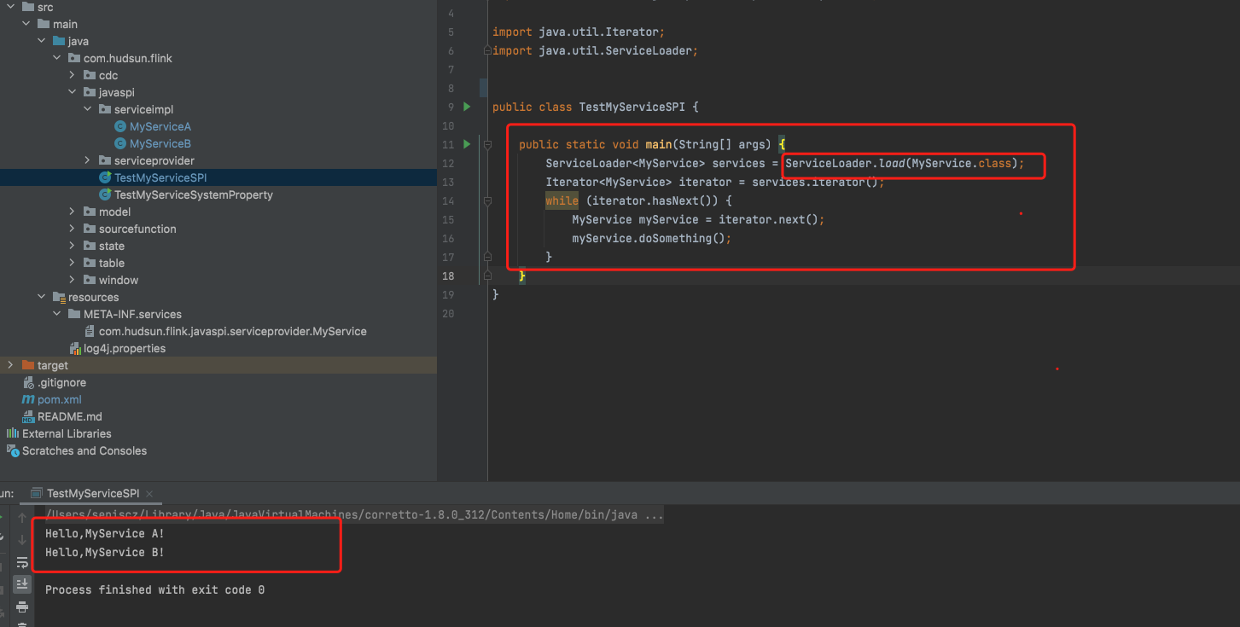The height and width of the screenshot is (627, 1240).
Task: Expand the serviceprovider package
Action: pyautogui.click(x=88, y=160)
